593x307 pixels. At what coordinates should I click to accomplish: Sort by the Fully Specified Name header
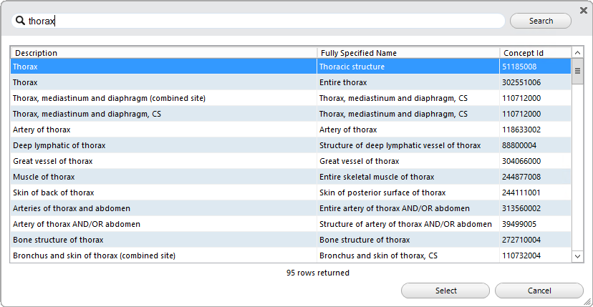(408, 53)
